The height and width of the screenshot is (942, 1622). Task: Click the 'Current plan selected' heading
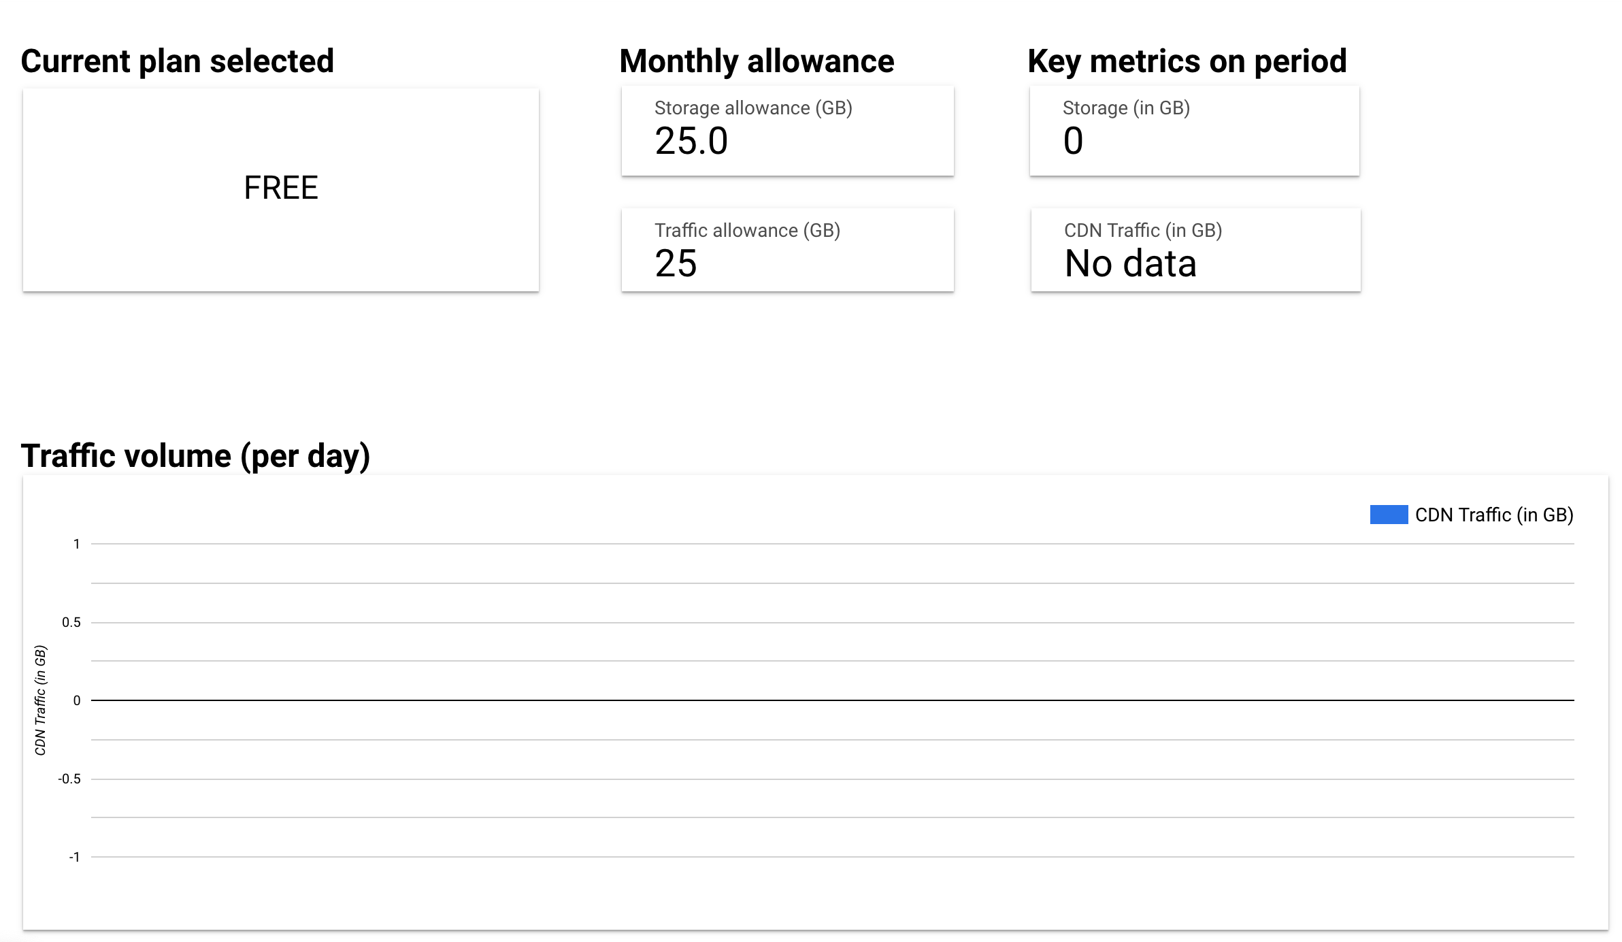coord(178,61)
